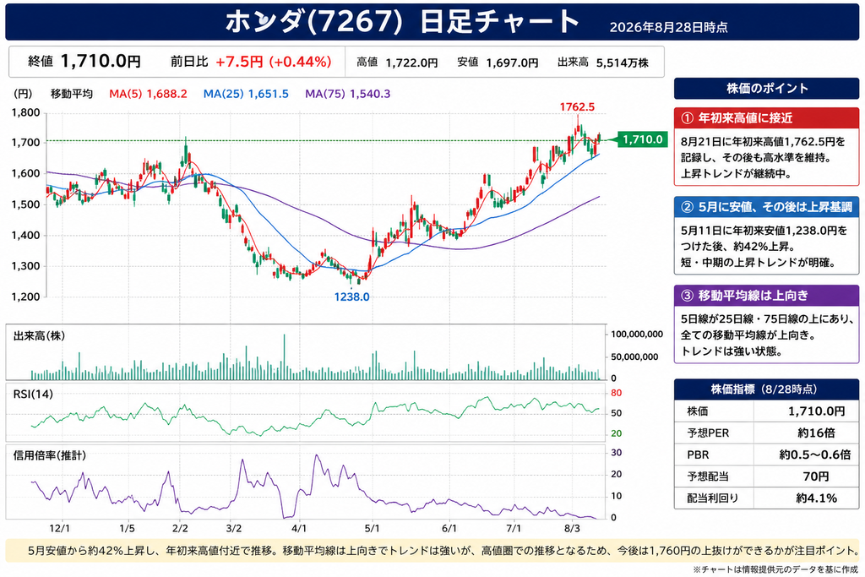The height and width of the screenshot is (577, 865).
Task: Click the ② 5月に安値、その後は上昇基調 heading
Action: point(766,207)
